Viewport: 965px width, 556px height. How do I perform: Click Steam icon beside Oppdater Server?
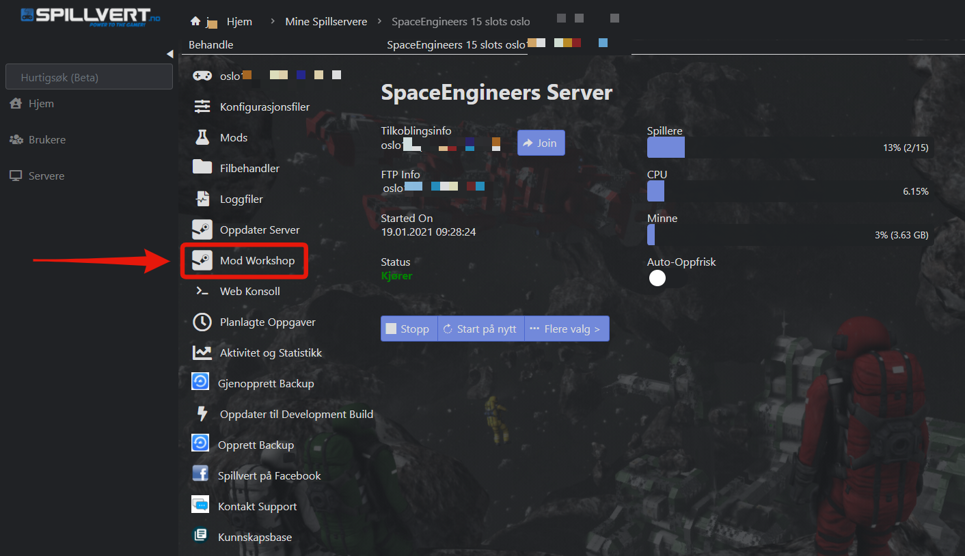tap(202, 230)
